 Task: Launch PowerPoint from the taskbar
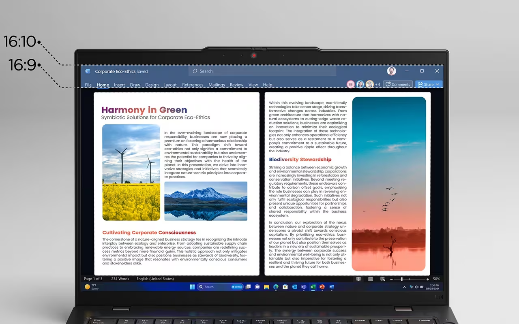322,287
